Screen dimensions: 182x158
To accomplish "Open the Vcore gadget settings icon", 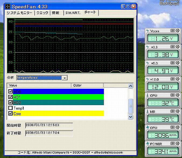I will click(x=173, y=31).
